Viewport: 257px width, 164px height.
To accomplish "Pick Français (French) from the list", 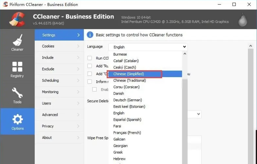I will tap(127, 133).
